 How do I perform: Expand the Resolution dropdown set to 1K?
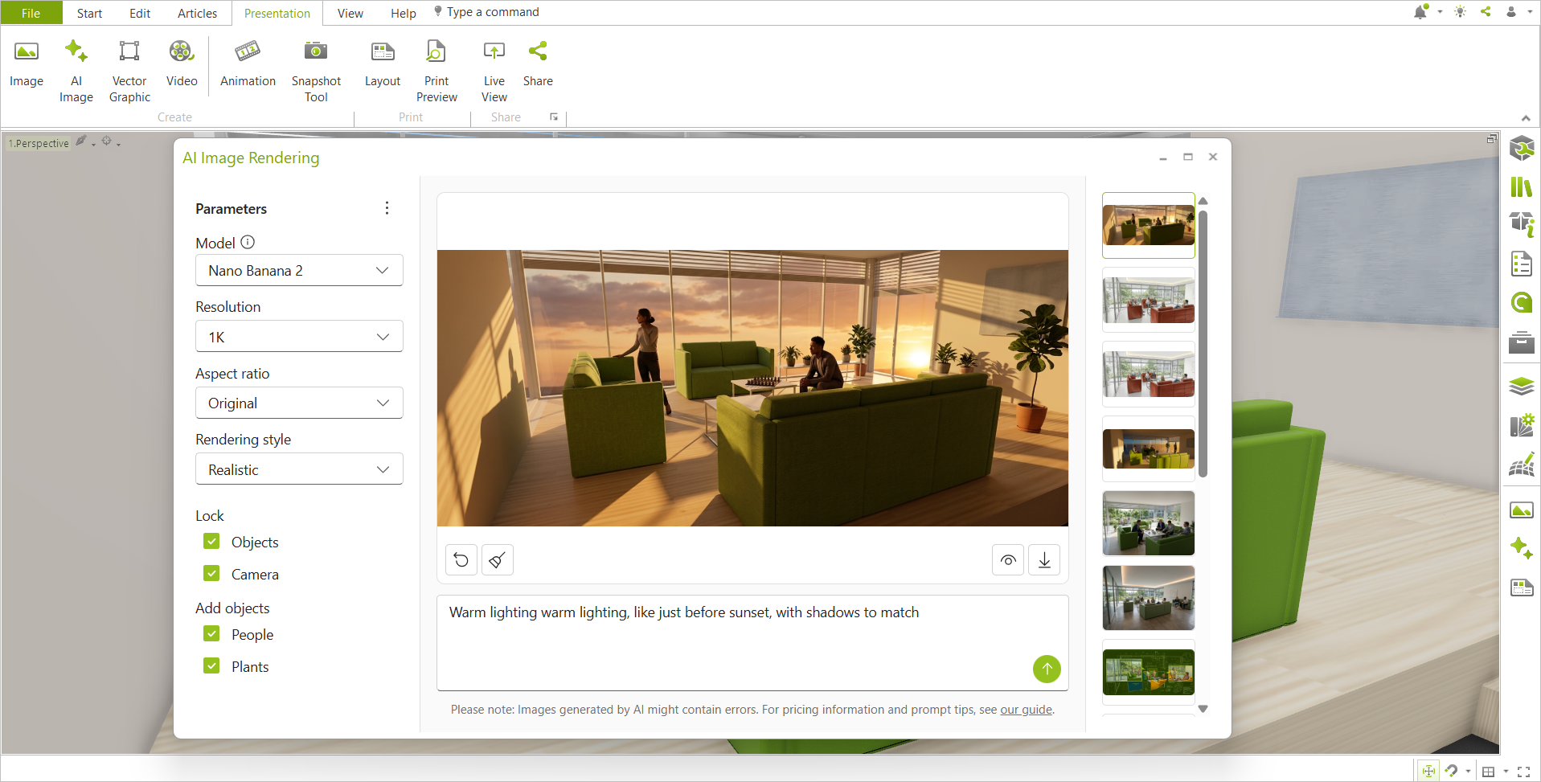299,337
